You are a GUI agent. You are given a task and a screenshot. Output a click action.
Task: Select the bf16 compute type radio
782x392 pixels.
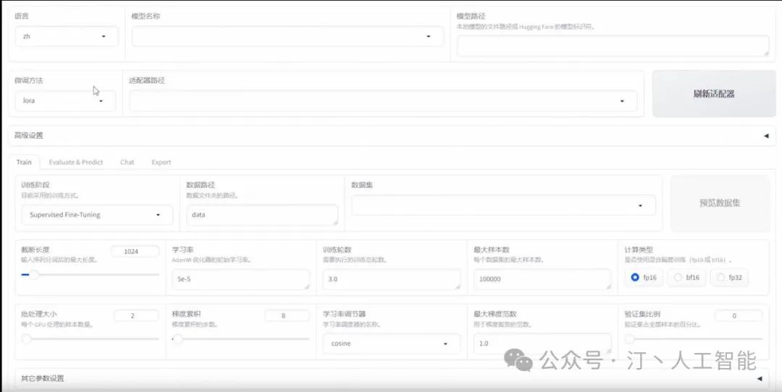(686, 278)
